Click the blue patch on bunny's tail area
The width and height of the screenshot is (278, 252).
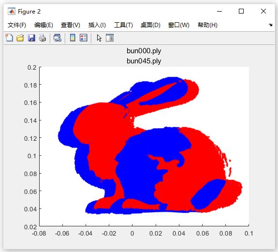208,194
